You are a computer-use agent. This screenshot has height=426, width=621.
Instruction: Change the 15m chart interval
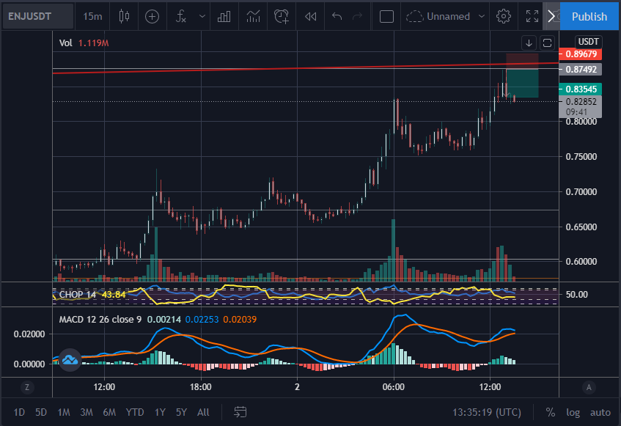click(92, 16)
